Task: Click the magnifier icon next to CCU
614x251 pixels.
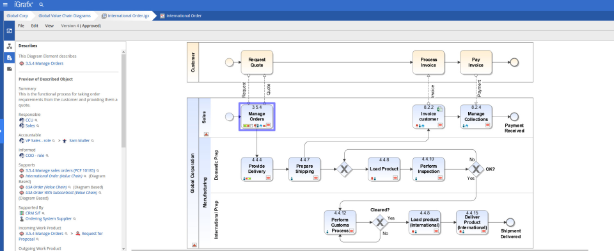Action: (36, 120)
